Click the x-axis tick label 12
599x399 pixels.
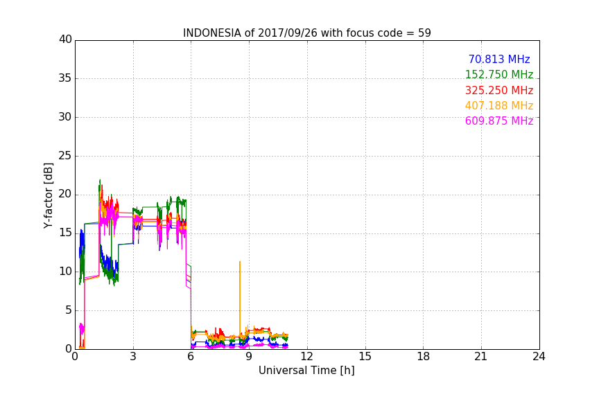(306, 357)
